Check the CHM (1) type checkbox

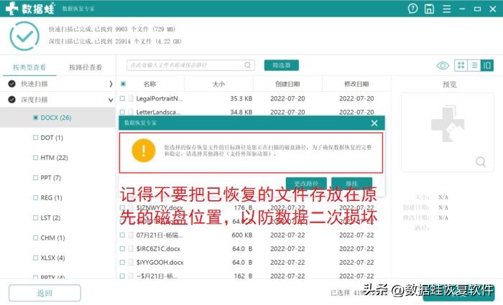pos(36,238)
